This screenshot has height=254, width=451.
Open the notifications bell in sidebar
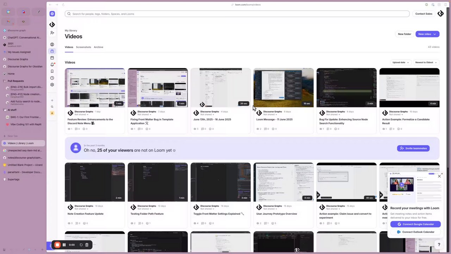[x=52, y=65]
